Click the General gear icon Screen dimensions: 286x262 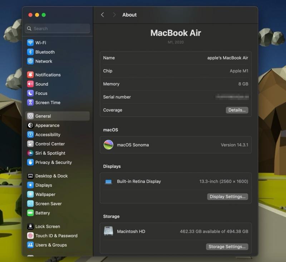30,116
